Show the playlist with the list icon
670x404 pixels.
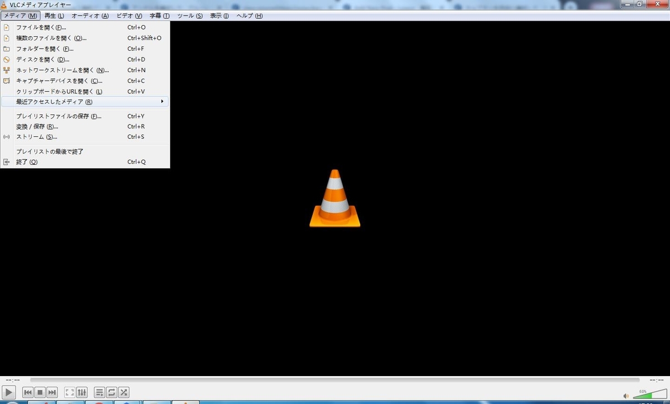pyautogui.click(x=99, y=393)
